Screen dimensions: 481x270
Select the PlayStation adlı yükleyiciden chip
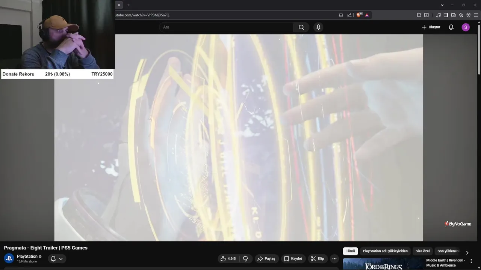385,251
